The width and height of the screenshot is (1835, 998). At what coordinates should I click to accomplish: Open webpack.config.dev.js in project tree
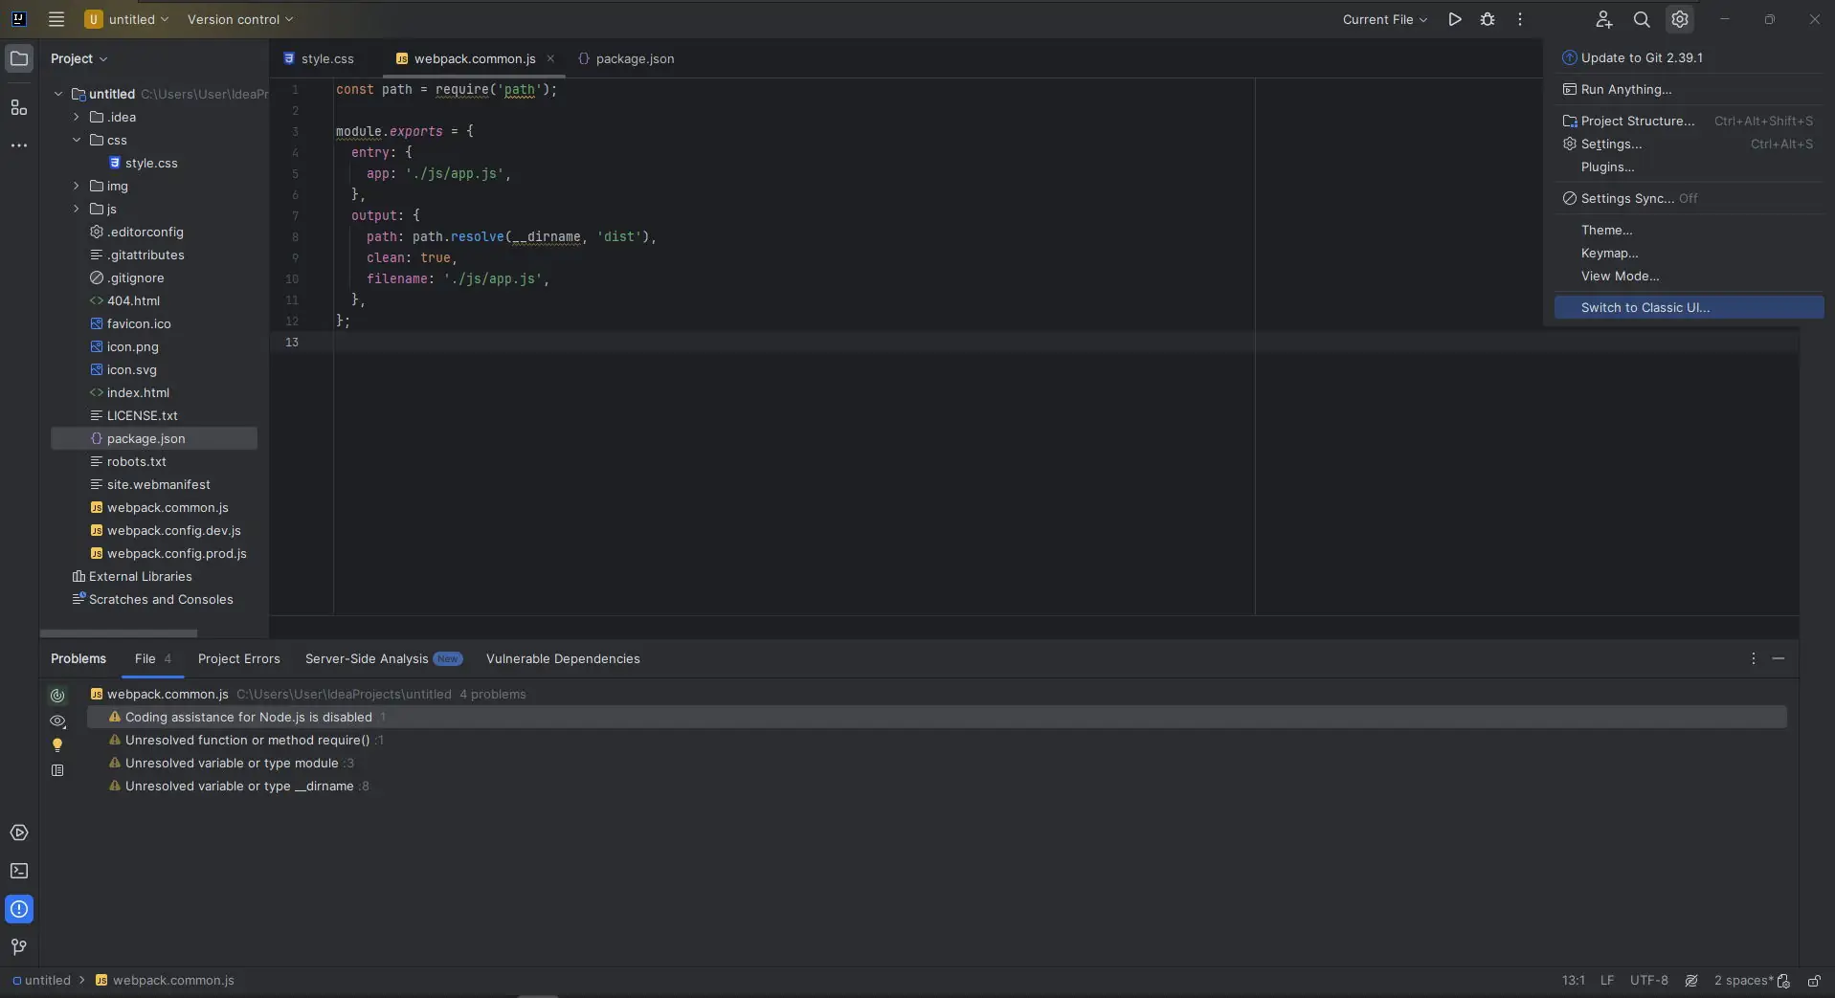click(173, 530)
